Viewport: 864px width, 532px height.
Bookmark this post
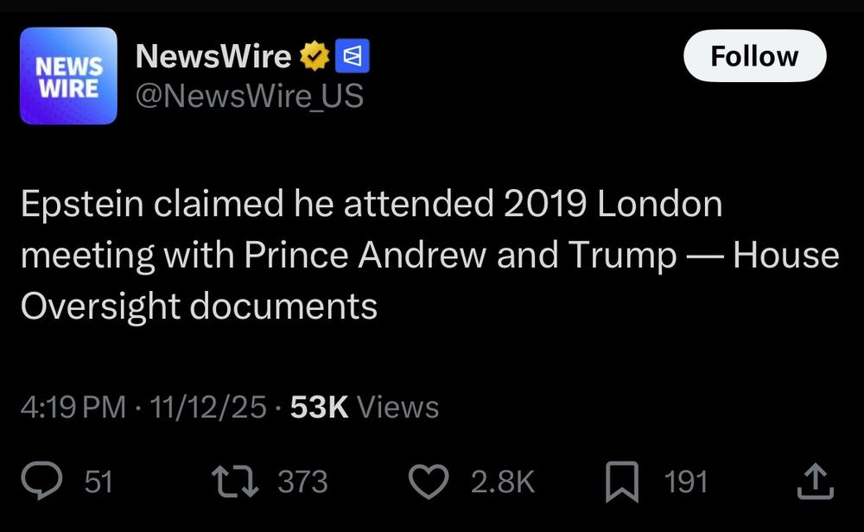pos(620,481)
